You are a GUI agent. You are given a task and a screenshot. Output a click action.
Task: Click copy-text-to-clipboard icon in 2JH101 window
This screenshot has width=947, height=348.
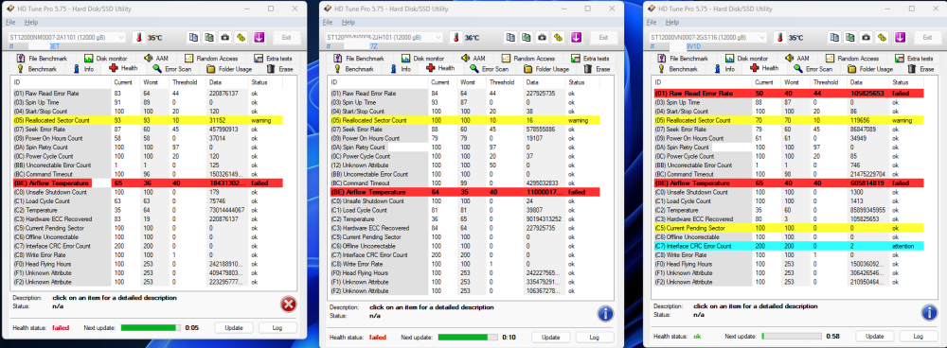(510, 38)
